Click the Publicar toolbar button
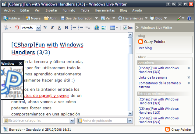The width and height of the screenshot is (195, 134). pos(12,18)
